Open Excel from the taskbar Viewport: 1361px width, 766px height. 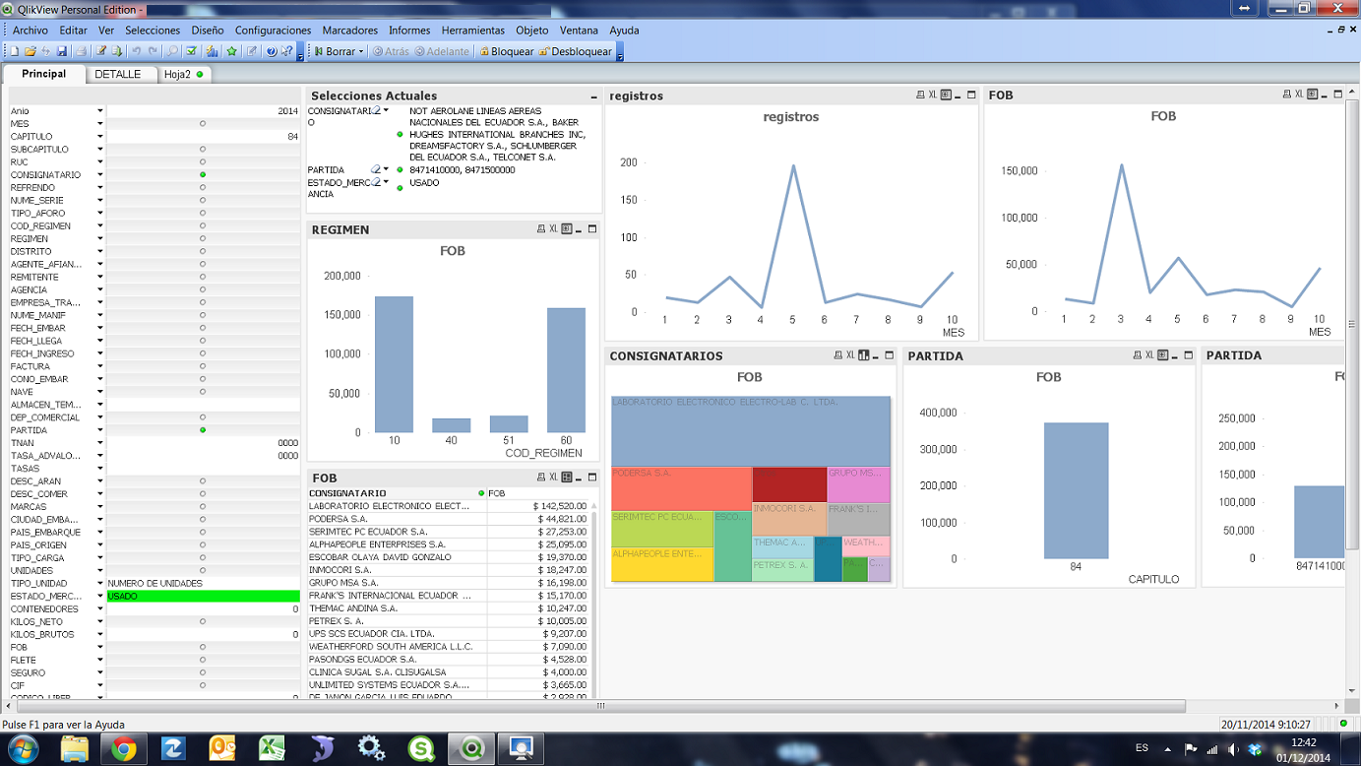point(272,749)
